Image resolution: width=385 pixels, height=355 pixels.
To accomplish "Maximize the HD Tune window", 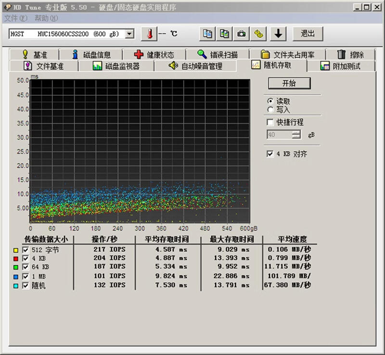I will point(367,7).
